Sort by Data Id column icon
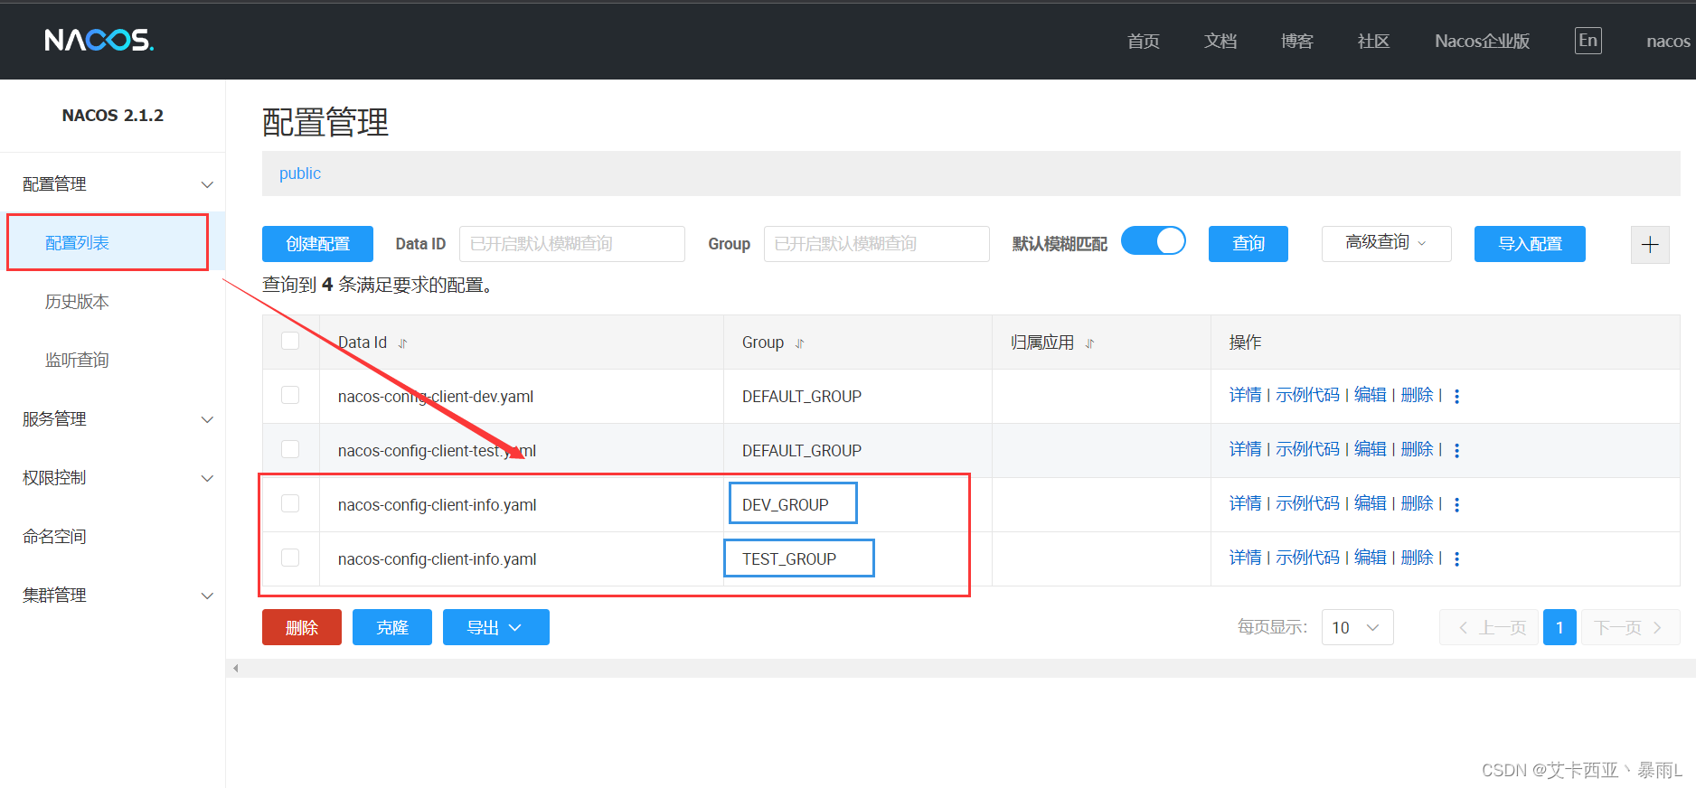 403,343
